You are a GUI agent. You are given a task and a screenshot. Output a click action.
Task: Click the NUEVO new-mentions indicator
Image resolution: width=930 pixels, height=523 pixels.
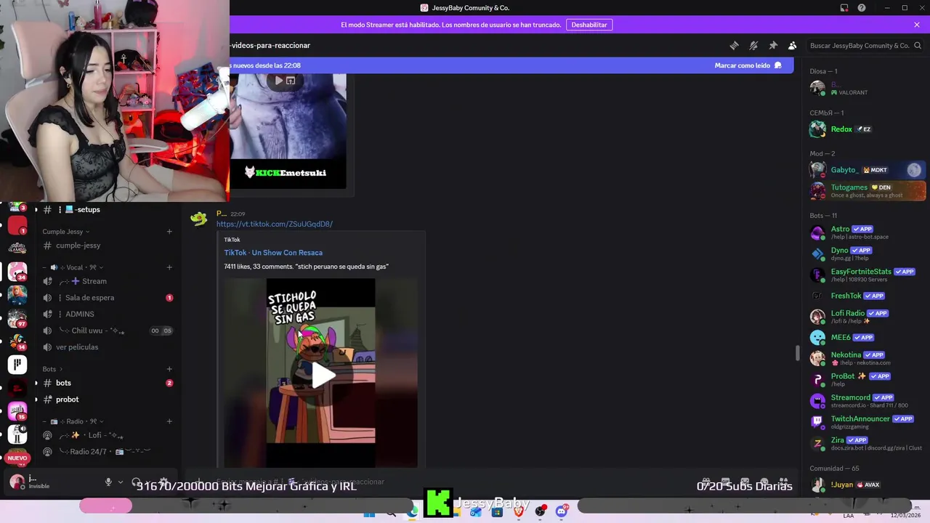(x=17, y=458)
